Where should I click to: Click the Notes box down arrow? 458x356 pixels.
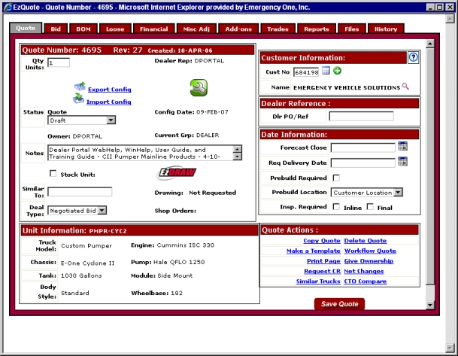pos(237,157)
